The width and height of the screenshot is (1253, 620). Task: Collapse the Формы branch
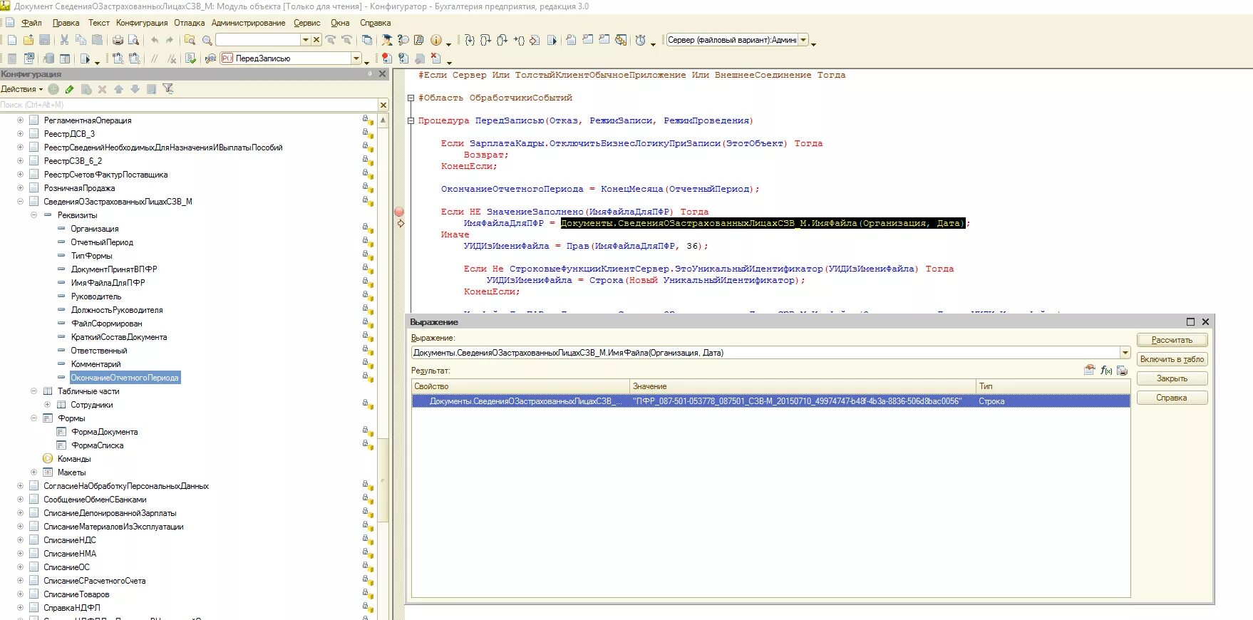pos(33,418)
